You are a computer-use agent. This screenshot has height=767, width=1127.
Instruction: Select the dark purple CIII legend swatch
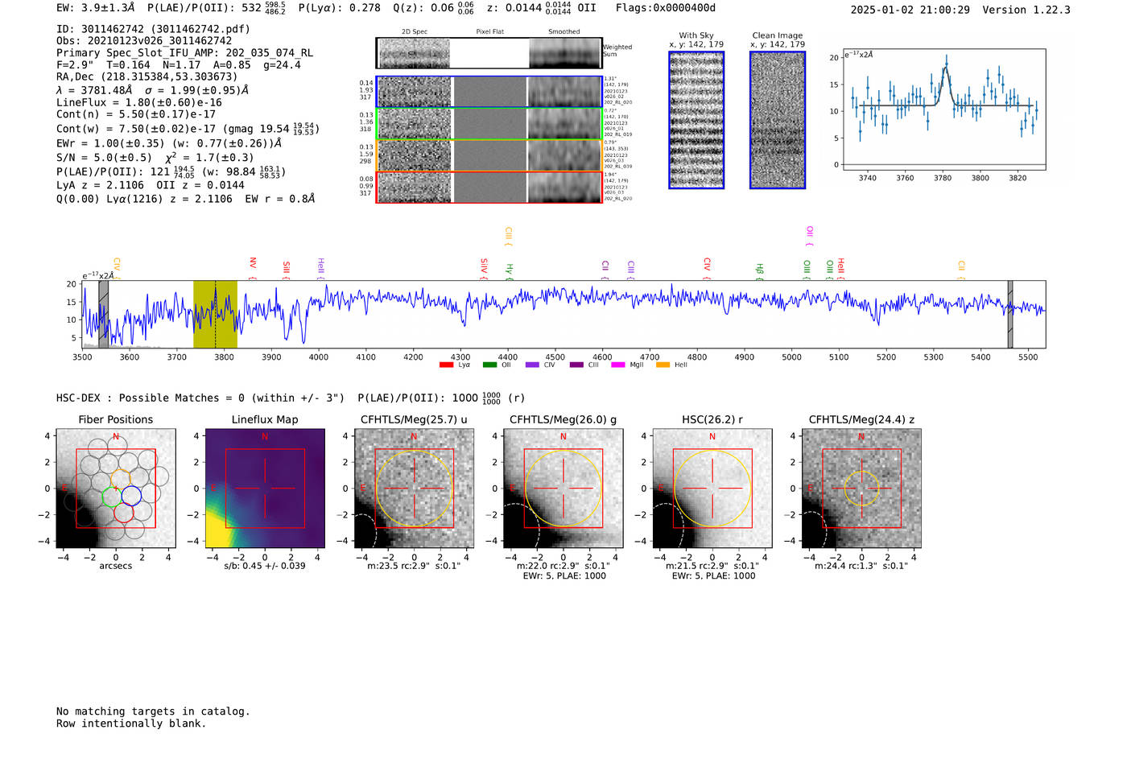point(576,365)
